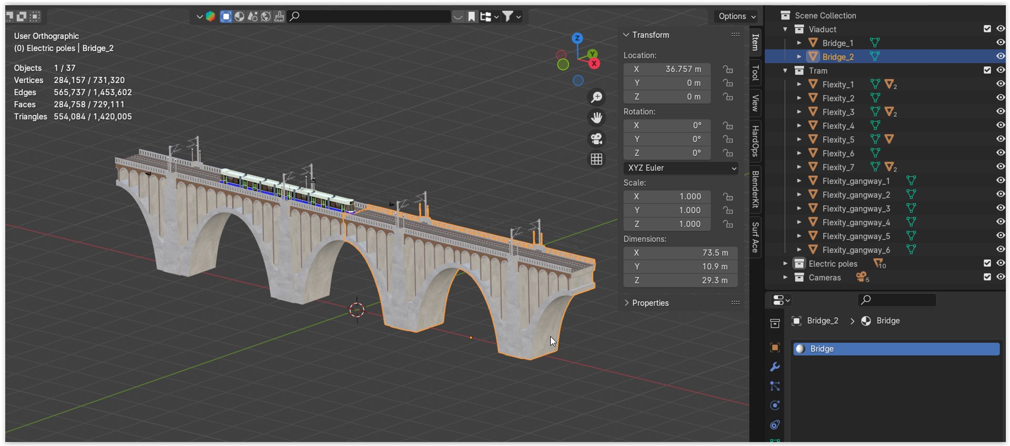Expand the Flexity_1 object tree row
This screenshot has width=1010, height=446.
799,84
